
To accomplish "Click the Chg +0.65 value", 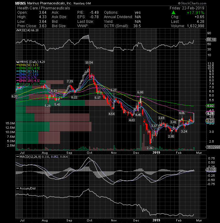I will 199,17.
